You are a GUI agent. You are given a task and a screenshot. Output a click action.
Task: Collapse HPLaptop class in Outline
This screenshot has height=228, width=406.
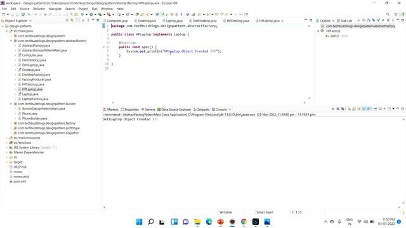pyautogui.click(x=318, y=31)
